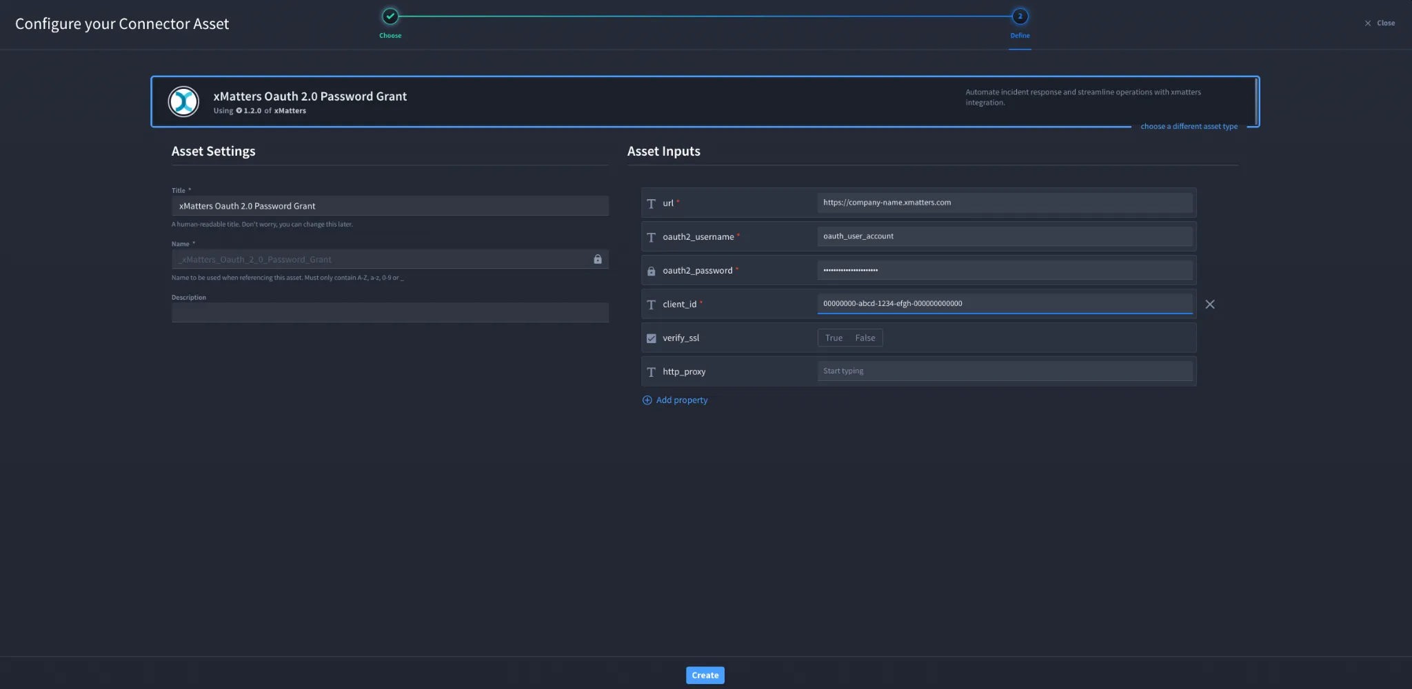Set verify_ssl to False

click(x=865, y=338)
